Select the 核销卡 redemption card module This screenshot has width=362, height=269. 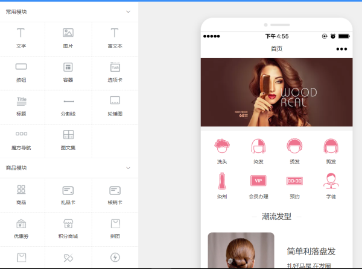coord(115,190)
